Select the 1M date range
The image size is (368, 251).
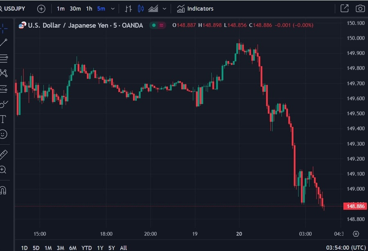click(48, 248)
